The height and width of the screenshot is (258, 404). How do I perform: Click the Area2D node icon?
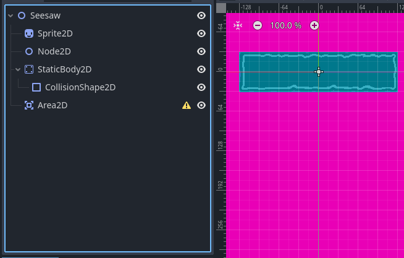[x=29, y=105]
